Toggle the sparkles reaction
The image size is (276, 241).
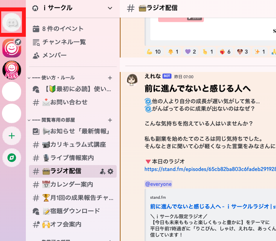(x=260, y=52)
